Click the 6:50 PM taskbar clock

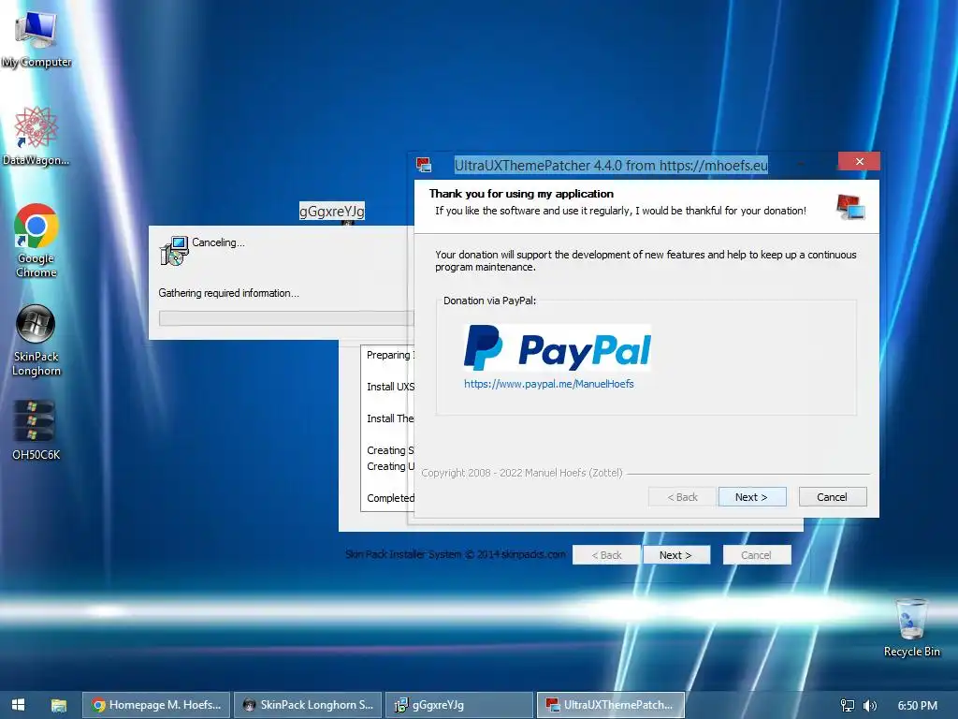pyautogui.click(x=917, y=706)
